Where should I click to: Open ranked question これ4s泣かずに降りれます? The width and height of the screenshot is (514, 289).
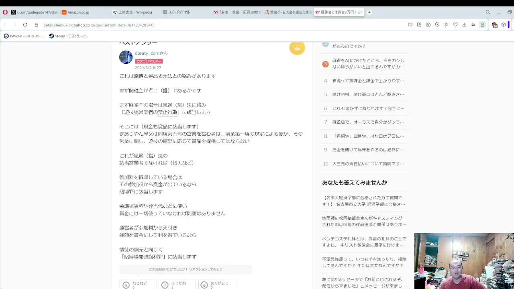coord(368,108)
